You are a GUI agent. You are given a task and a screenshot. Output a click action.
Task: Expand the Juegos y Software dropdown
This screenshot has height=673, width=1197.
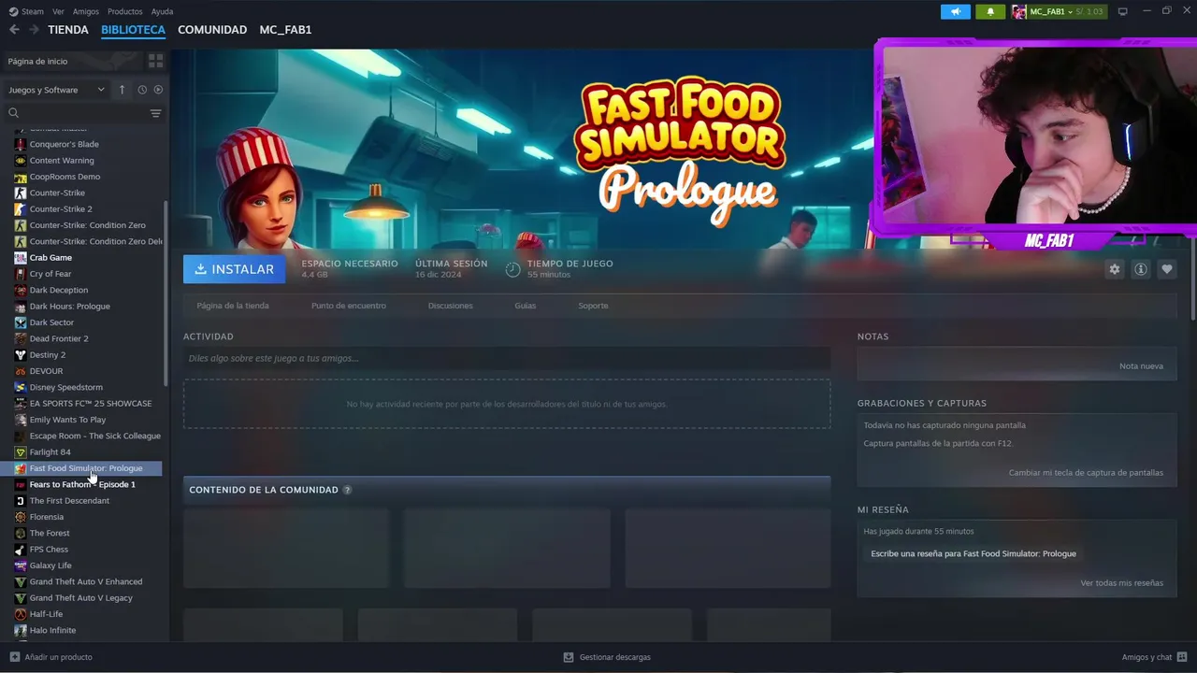(56, 90)
